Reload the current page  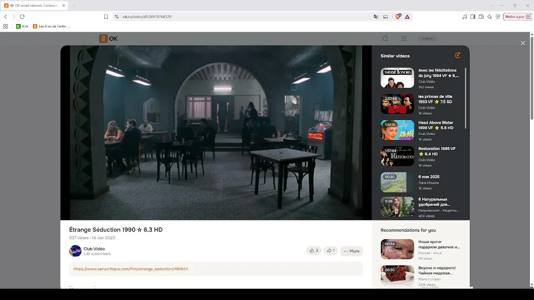pos(22,17)
